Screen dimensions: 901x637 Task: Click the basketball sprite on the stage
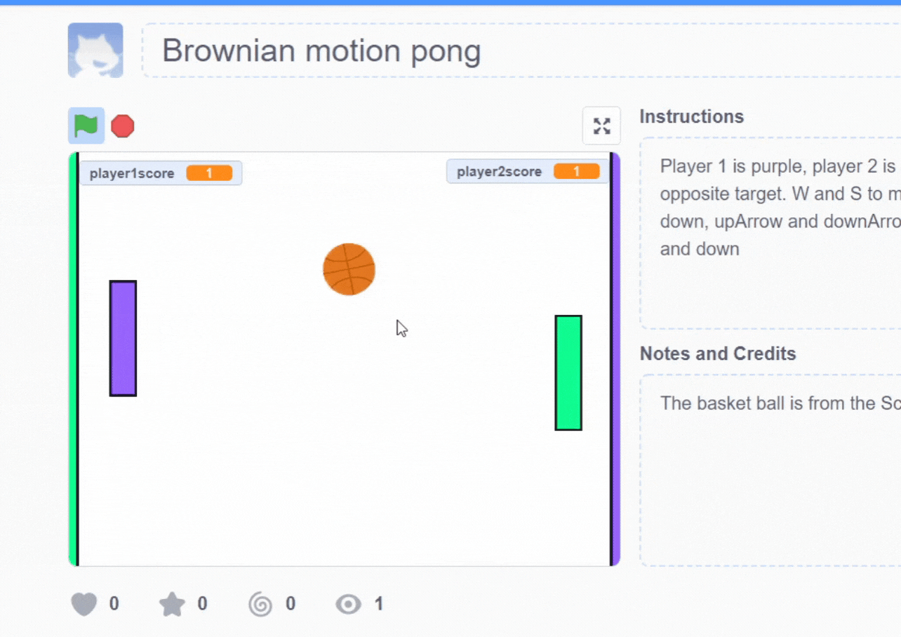pyautogui.click(x=349, y=269)
